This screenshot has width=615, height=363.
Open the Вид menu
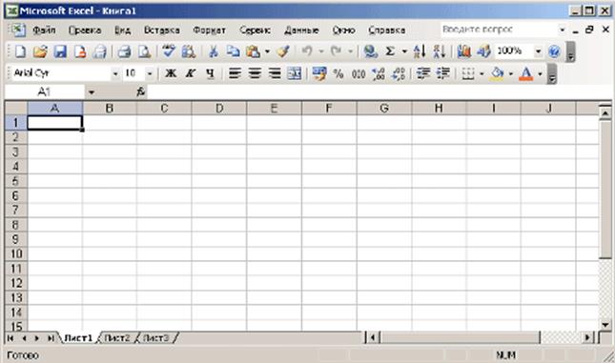pyautogui.click(x=122, y=30)
